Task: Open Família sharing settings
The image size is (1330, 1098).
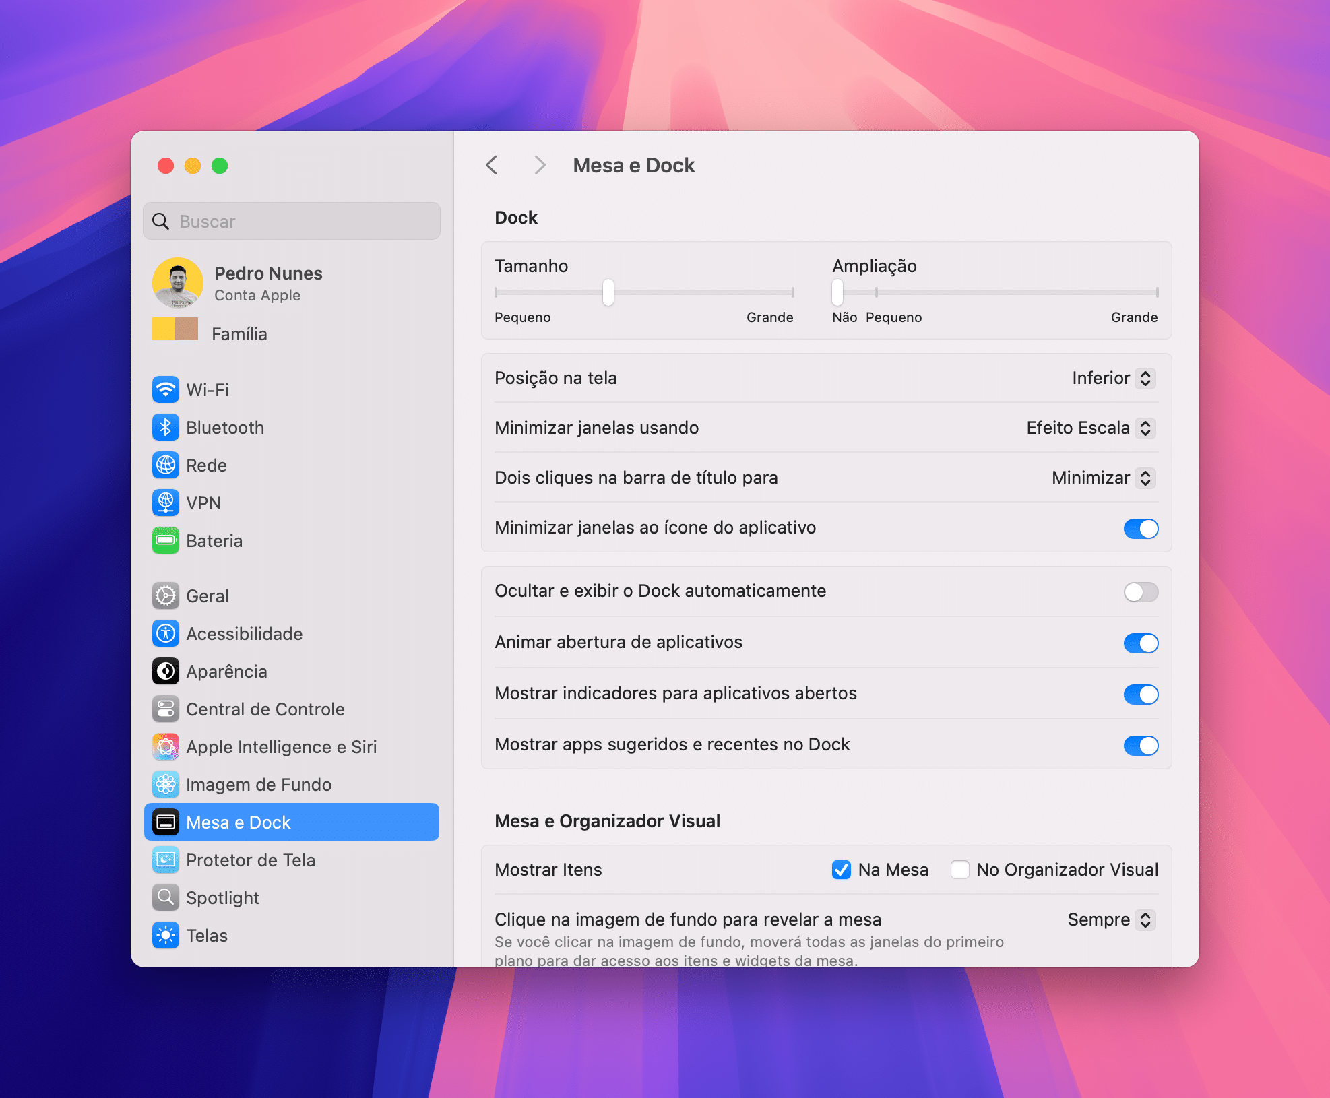Action: pyautogui.click(x=292, y=333)
